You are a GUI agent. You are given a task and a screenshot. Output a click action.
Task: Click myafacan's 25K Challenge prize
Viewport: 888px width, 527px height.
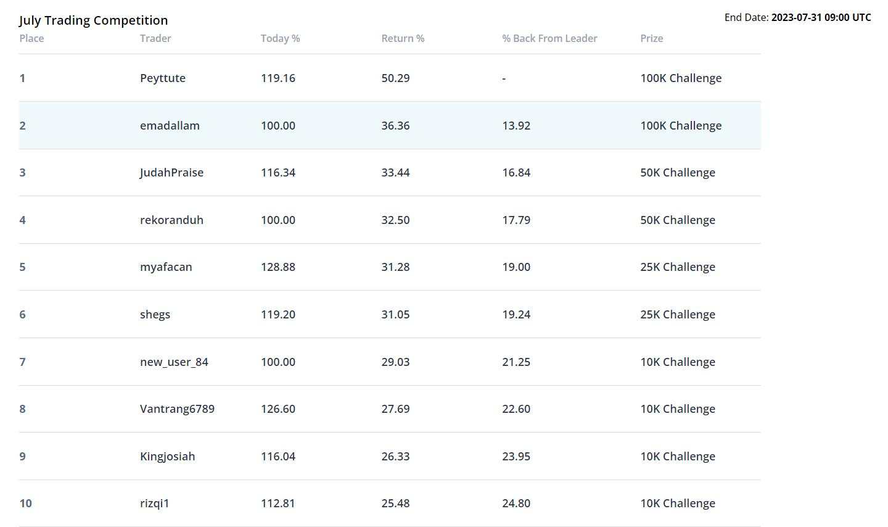[678, 267]
